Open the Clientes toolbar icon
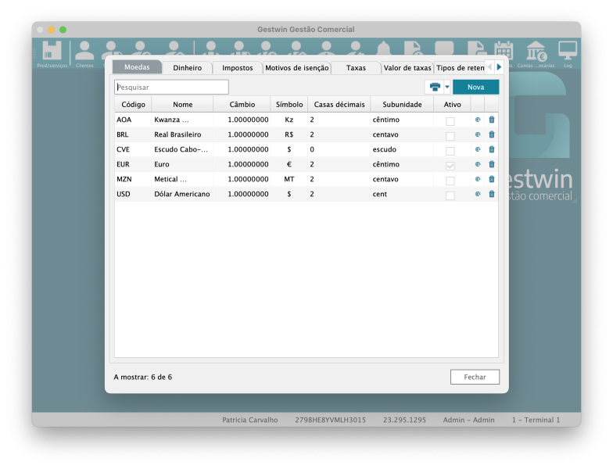Screen dimensions: 613x469 tap(84, 54)
